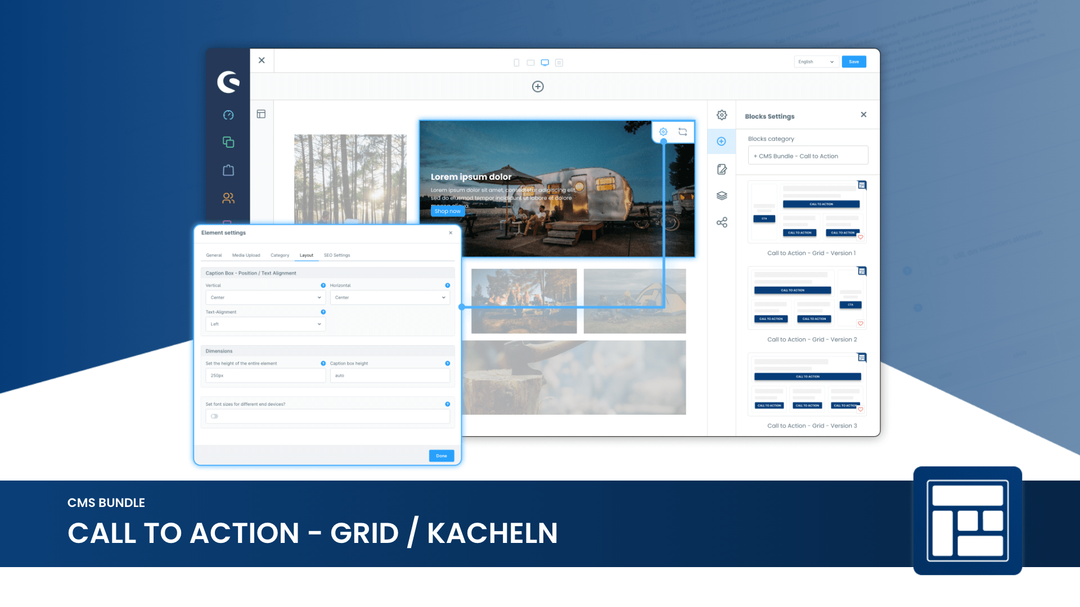Screen dimensions: 1080x607
Task: Open the Customers people icon
Action: click(x=228, y=198)
